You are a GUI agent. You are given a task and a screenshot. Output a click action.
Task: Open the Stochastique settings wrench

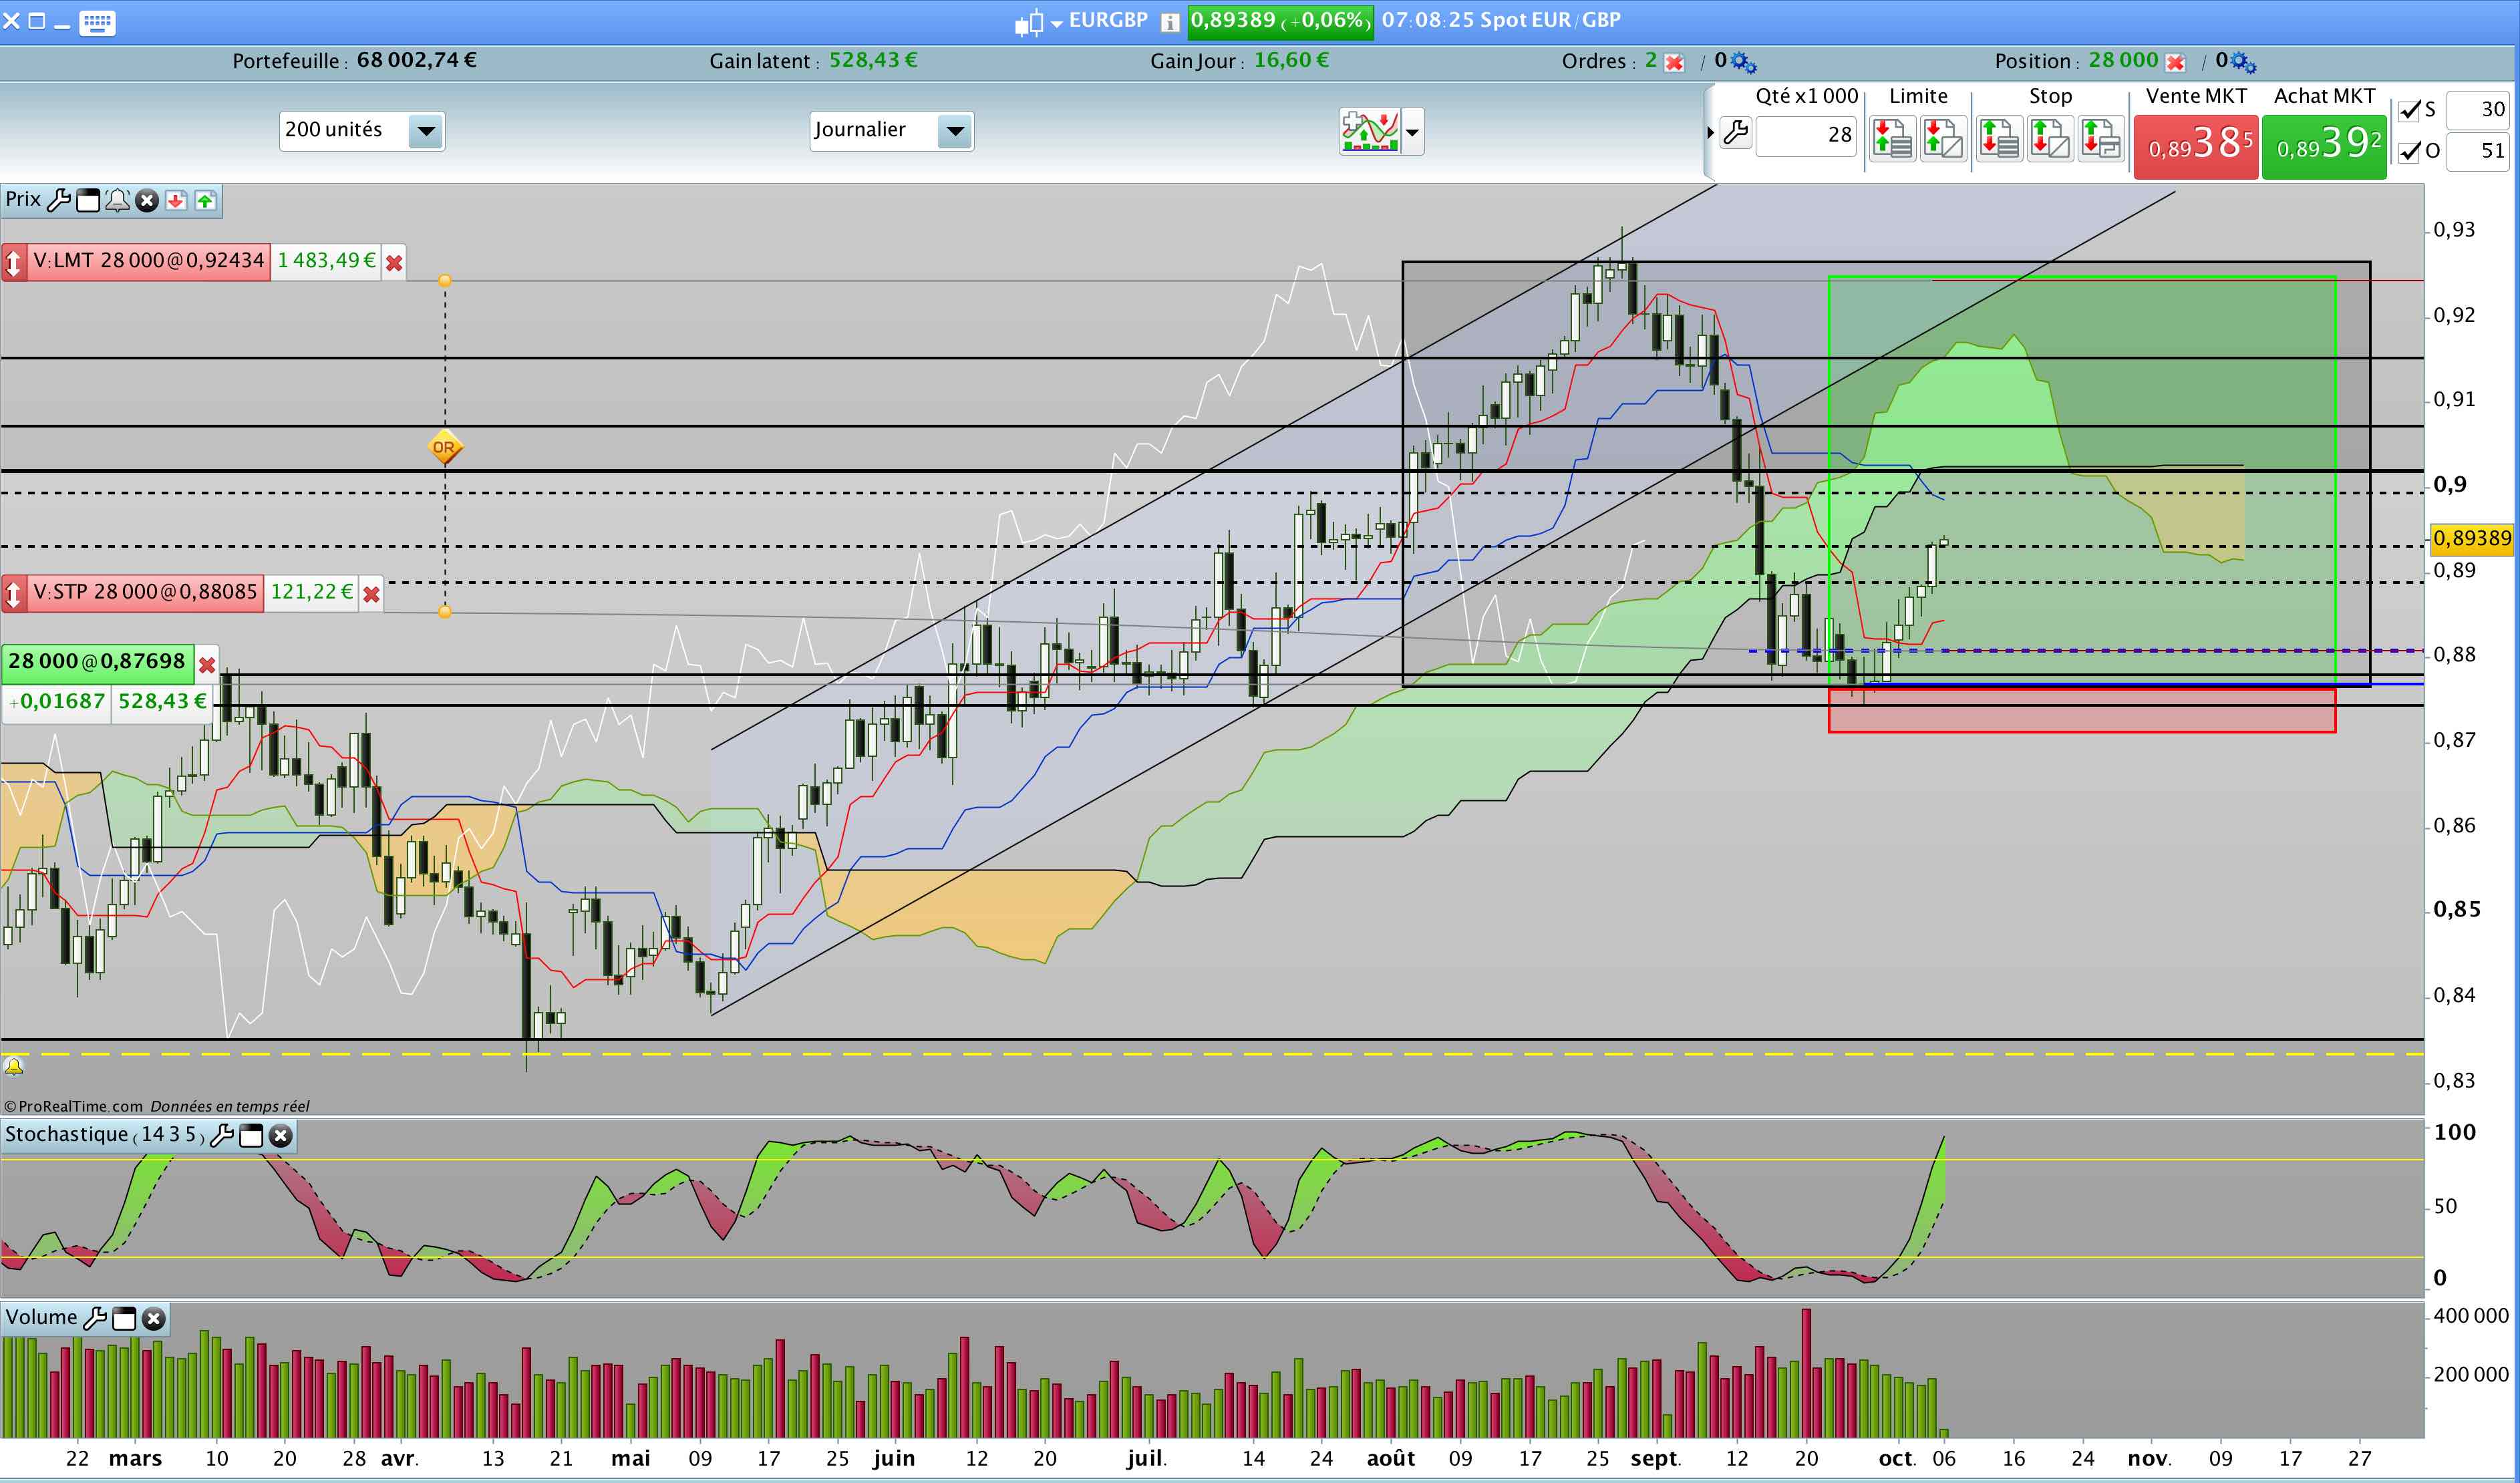pyautogui.click(x=223, y=1135)
